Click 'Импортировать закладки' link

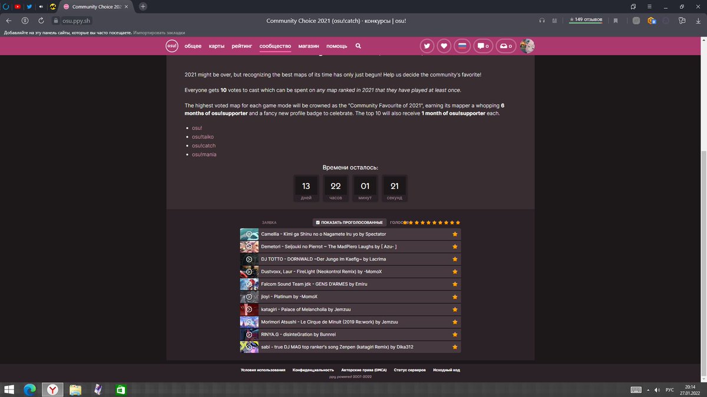(x=159, y=32)
